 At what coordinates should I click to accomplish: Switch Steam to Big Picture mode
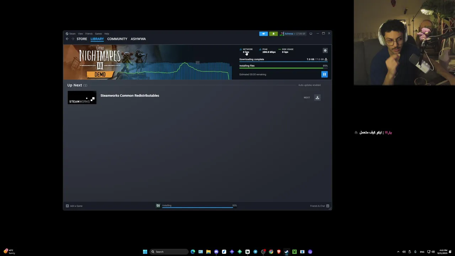(x=311, y=34)
